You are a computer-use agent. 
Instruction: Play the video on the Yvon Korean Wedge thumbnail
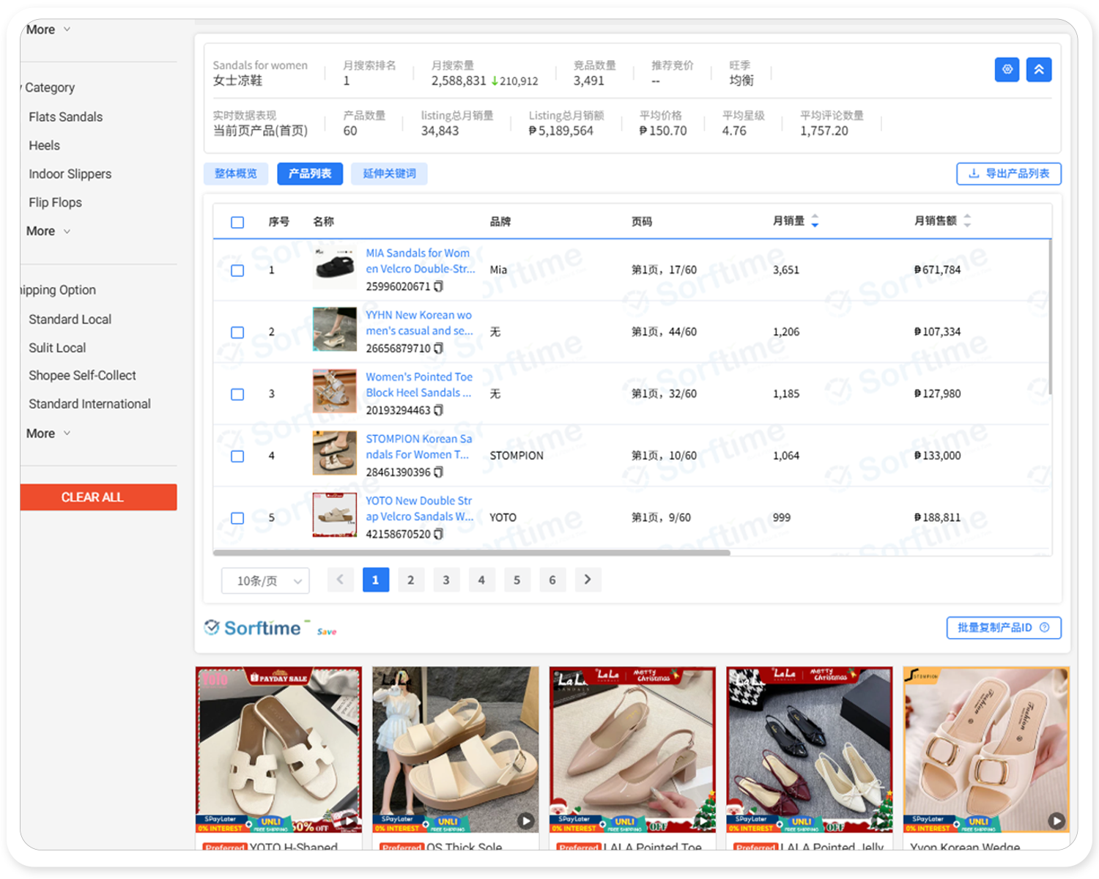click(1055, 821)
